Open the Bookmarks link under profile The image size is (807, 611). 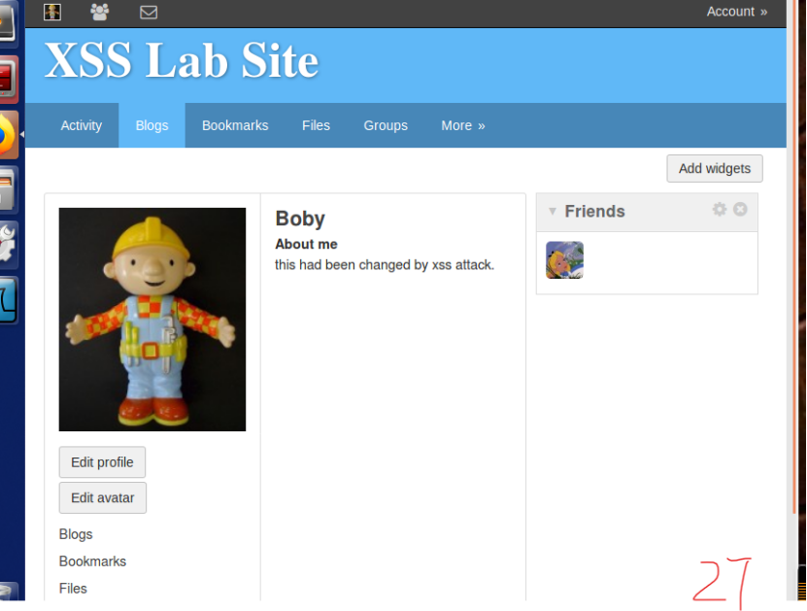click(x=92, y=561)
